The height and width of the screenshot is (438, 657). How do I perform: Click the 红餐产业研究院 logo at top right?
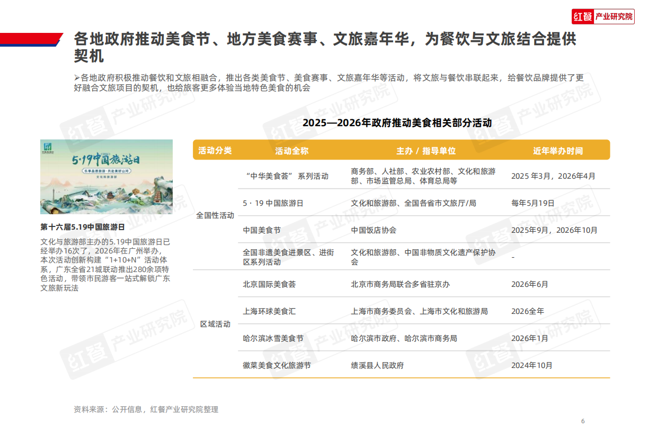(603, 16)
